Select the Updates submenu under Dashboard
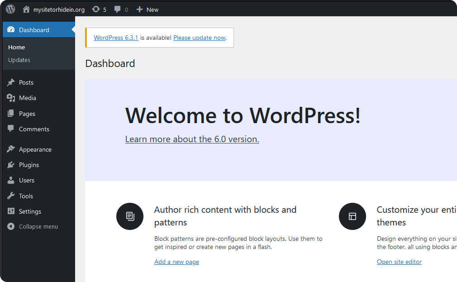The image size is (457, 282). point(19,60)
